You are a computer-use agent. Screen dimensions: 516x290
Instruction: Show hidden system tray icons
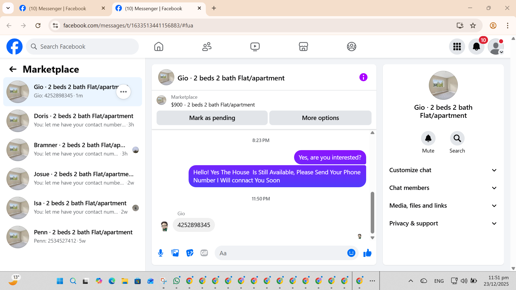[x=411, y=281]
